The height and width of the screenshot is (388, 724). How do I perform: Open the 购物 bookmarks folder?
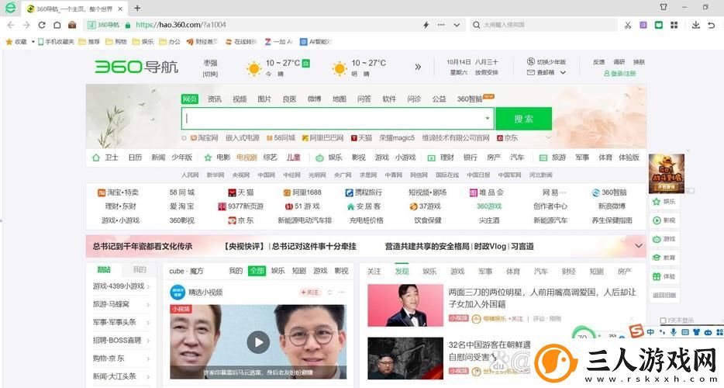116,42
